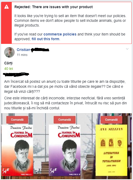This screenshot has height=180, width=133.
Task: Open the Teatrul în Comunism Volumul I cover
Action: [x=17, y=150]
